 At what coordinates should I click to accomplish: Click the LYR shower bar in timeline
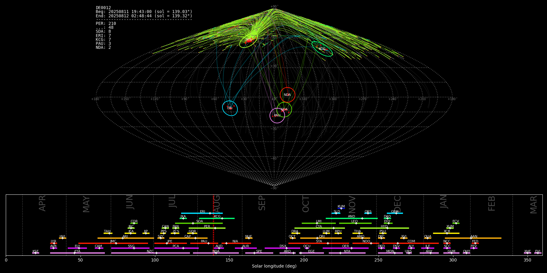tap(53, 243)
